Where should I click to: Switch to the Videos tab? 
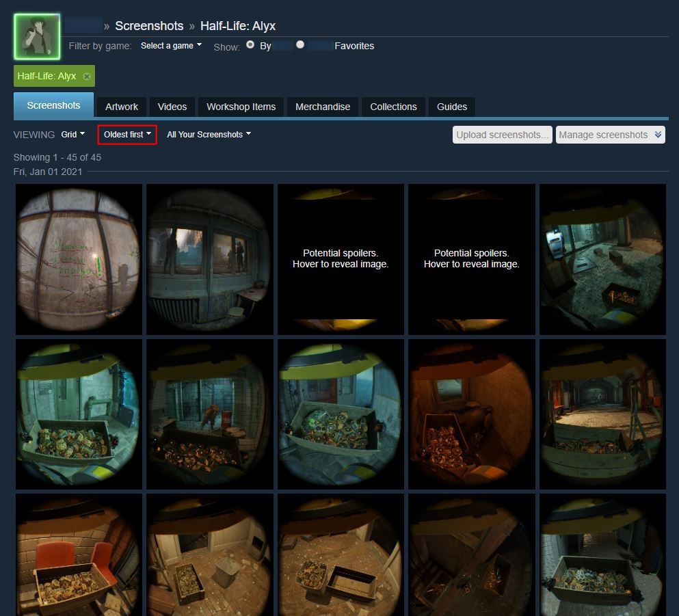tap(172, 107)
